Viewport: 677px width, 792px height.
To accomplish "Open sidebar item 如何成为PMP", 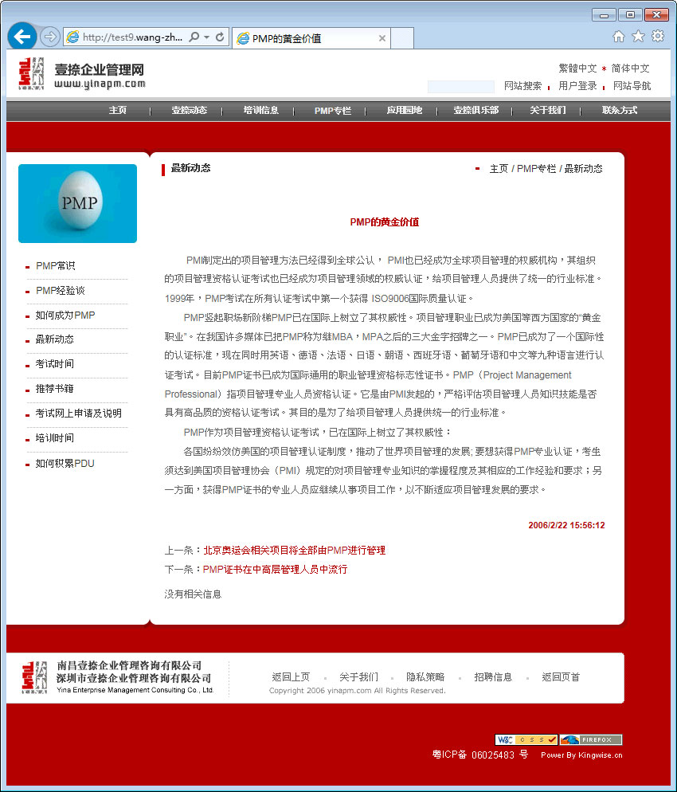I will [65, 316].
